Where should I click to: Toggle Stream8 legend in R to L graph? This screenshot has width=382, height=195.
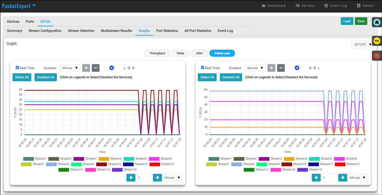point(243,164)
